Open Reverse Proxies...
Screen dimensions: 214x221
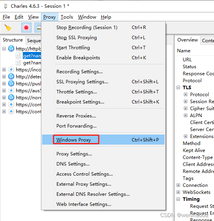tap(103, 116)
